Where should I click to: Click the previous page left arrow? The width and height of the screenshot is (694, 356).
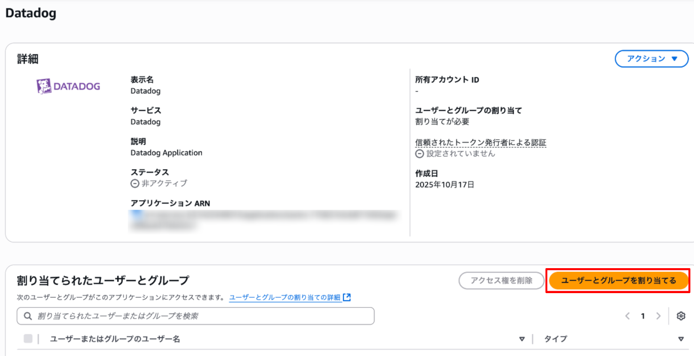click(627, 316)
